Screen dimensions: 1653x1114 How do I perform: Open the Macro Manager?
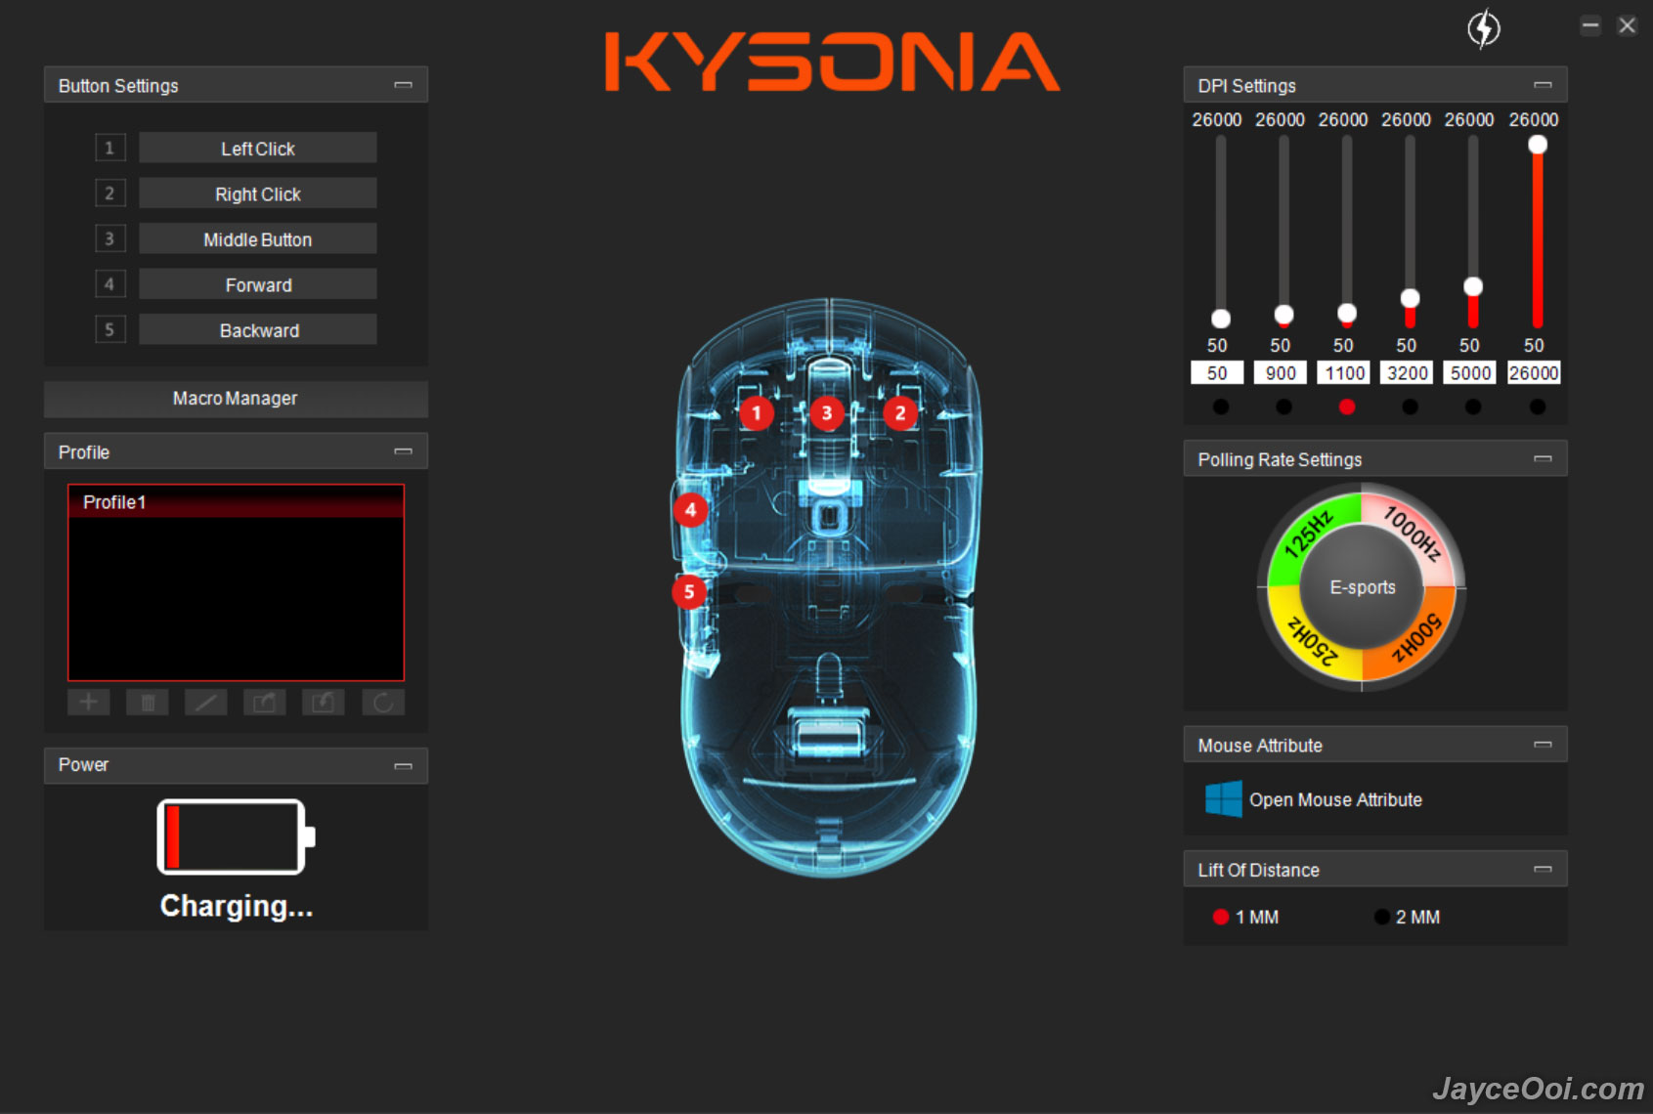pyautogui.click(x=236, y=399)
